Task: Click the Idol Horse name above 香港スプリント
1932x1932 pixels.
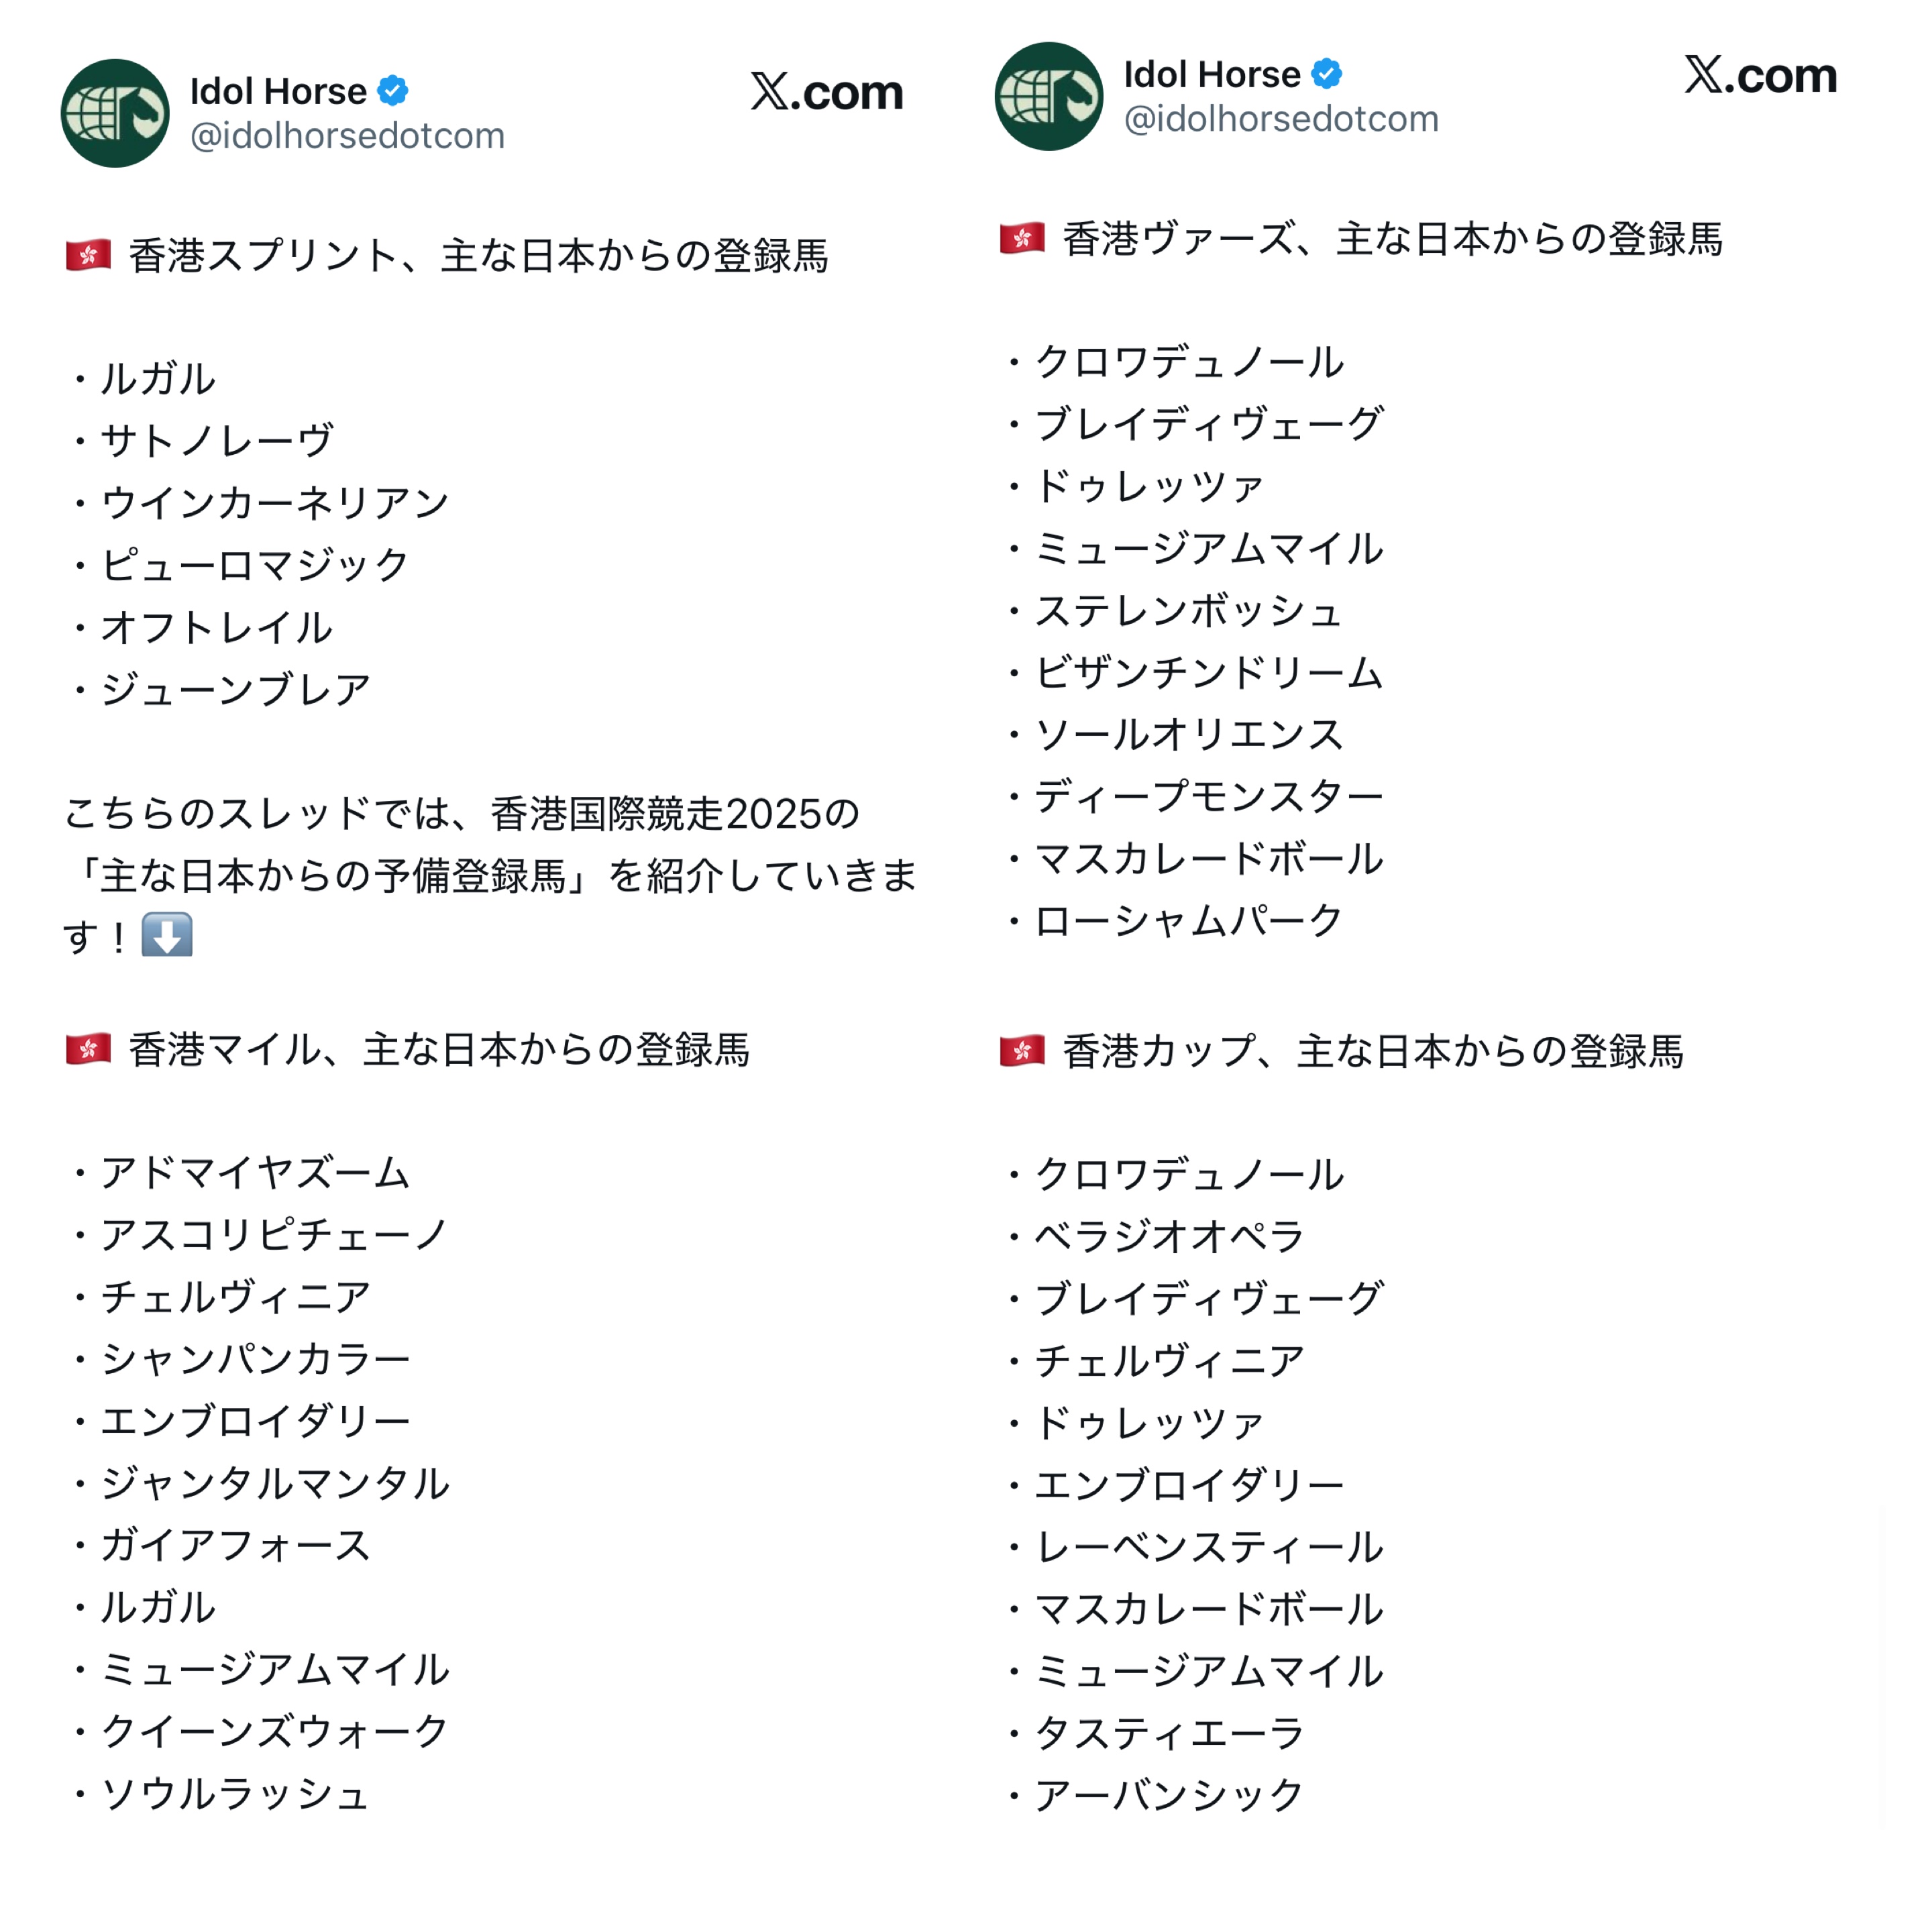Action: 278,91
